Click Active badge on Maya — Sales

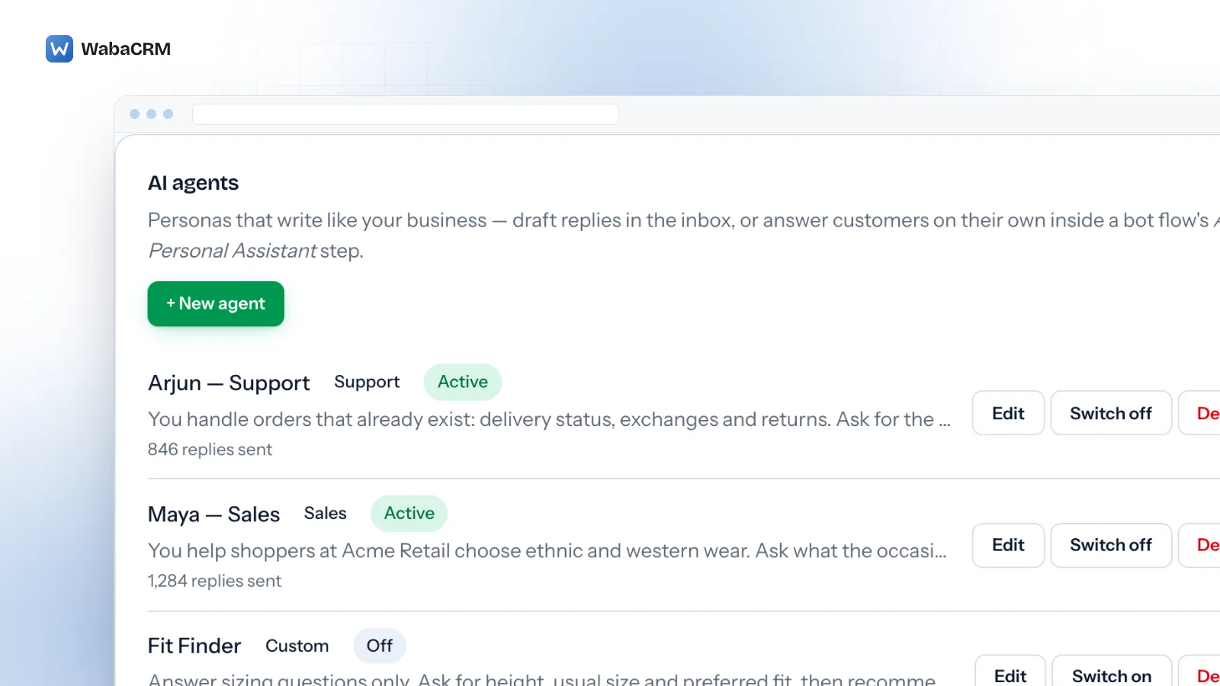409,514
